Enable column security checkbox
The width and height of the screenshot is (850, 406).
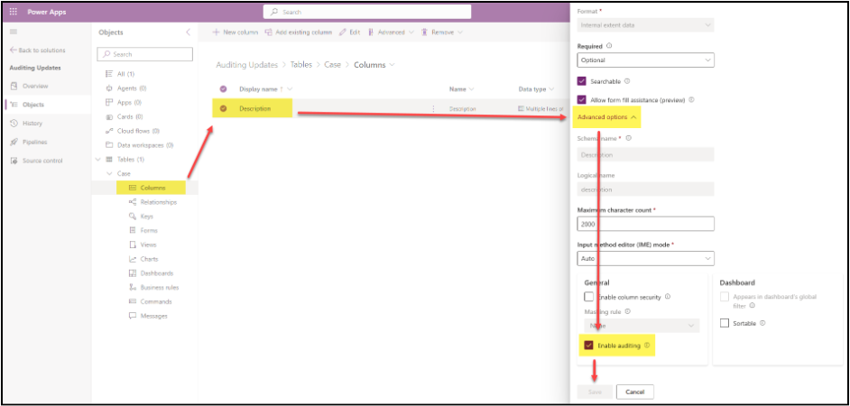click(x=589, y=296)
